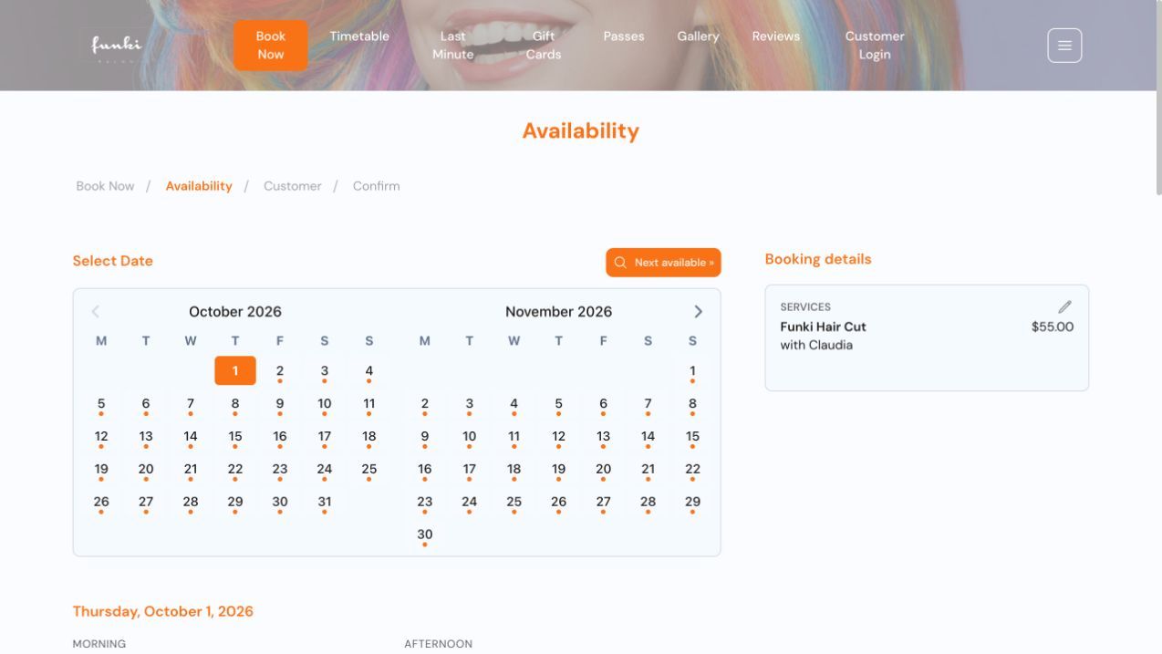Screen dimensions: 1162x654
Task: Select November 22 in calendar
Action: 693,470
